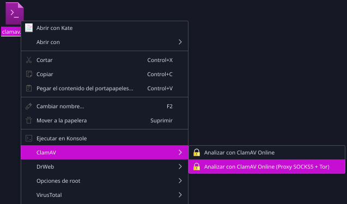The height and width of the screenshot is (204, 347).
Task: Expand the Opciones de root submenu arrow
Action: pos(180,181)
